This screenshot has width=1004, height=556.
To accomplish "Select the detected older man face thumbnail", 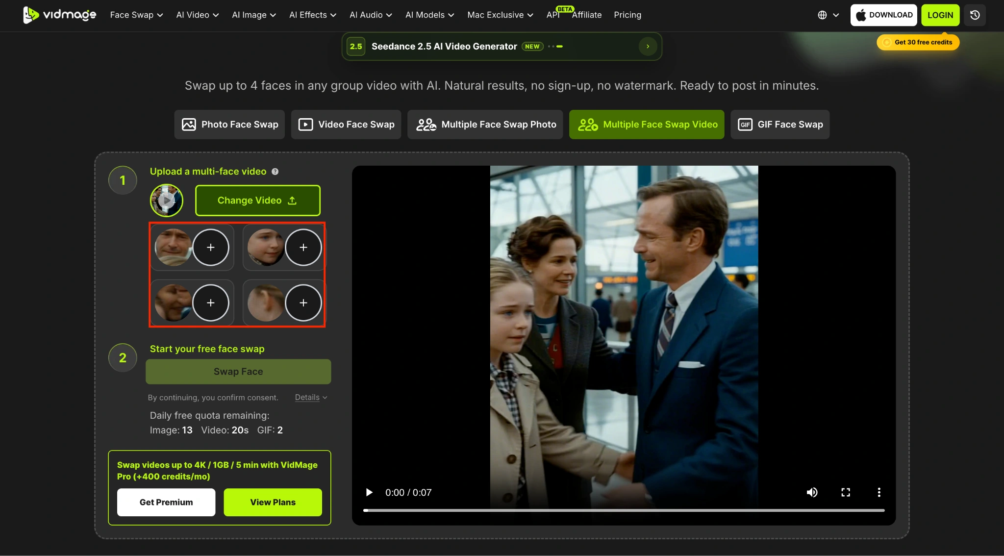I will point(173,248).
